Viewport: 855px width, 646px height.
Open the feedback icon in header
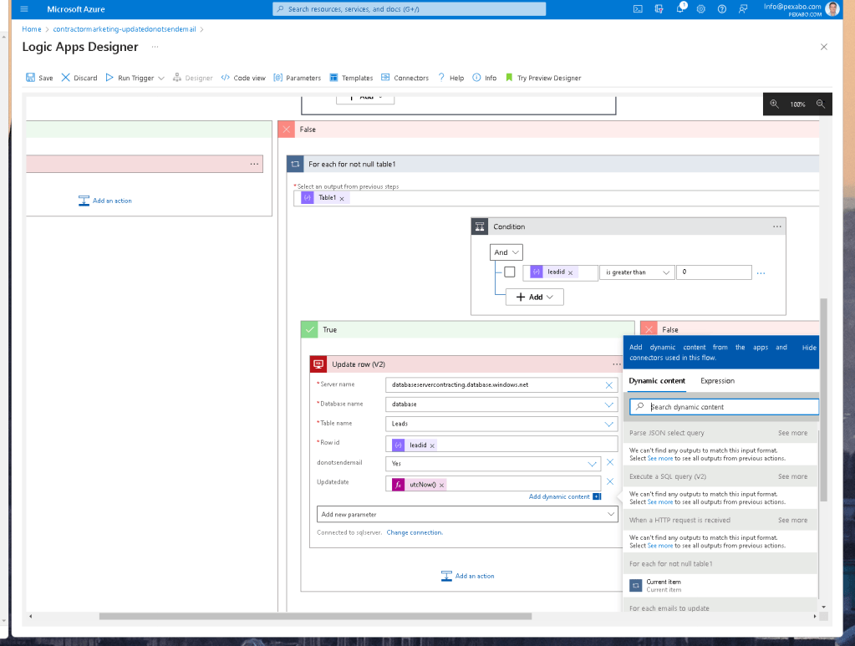click(x=743, y=9)
